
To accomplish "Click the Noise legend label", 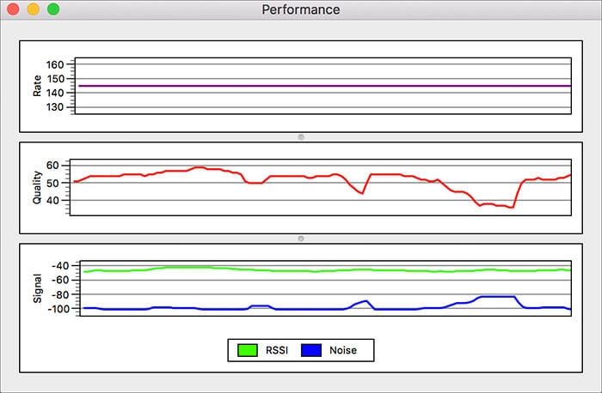I will coord(343,350).
